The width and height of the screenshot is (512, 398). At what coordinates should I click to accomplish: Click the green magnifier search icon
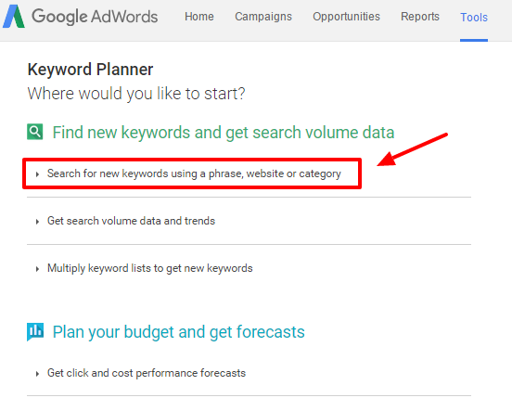tap(35, 132)
